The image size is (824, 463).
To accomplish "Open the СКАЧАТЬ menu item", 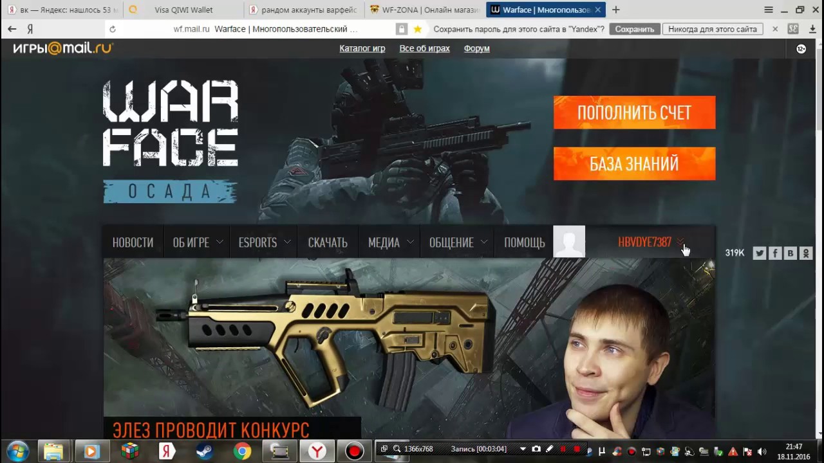I will point(328,242).
